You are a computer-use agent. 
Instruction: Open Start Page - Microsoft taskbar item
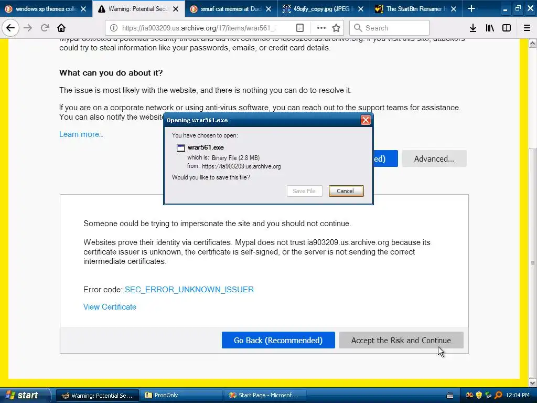coord(264,396)
